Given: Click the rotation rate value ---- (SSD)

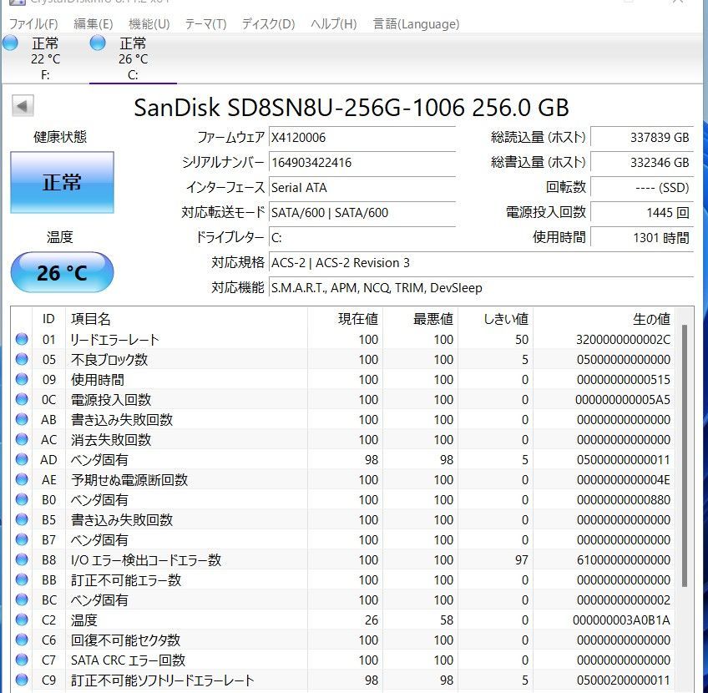Looking at the screenshot, I should (x=642, y=187).
